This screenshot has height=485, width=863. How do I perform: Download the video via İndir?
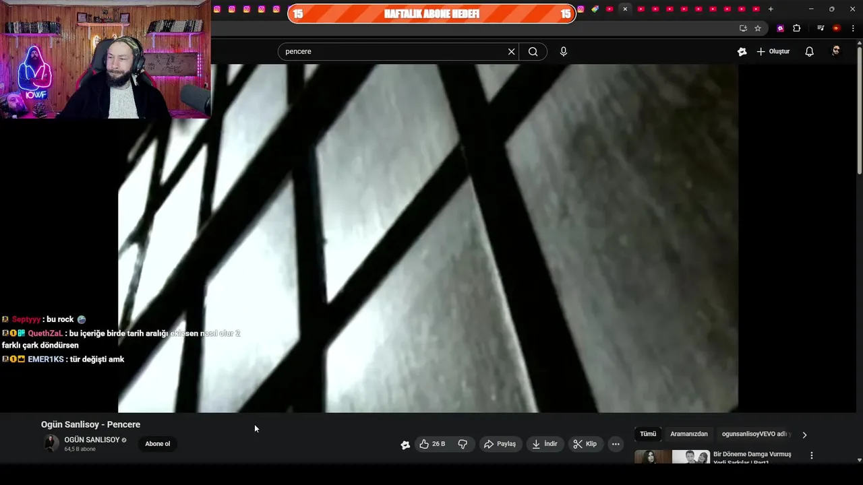coord(545,444)
